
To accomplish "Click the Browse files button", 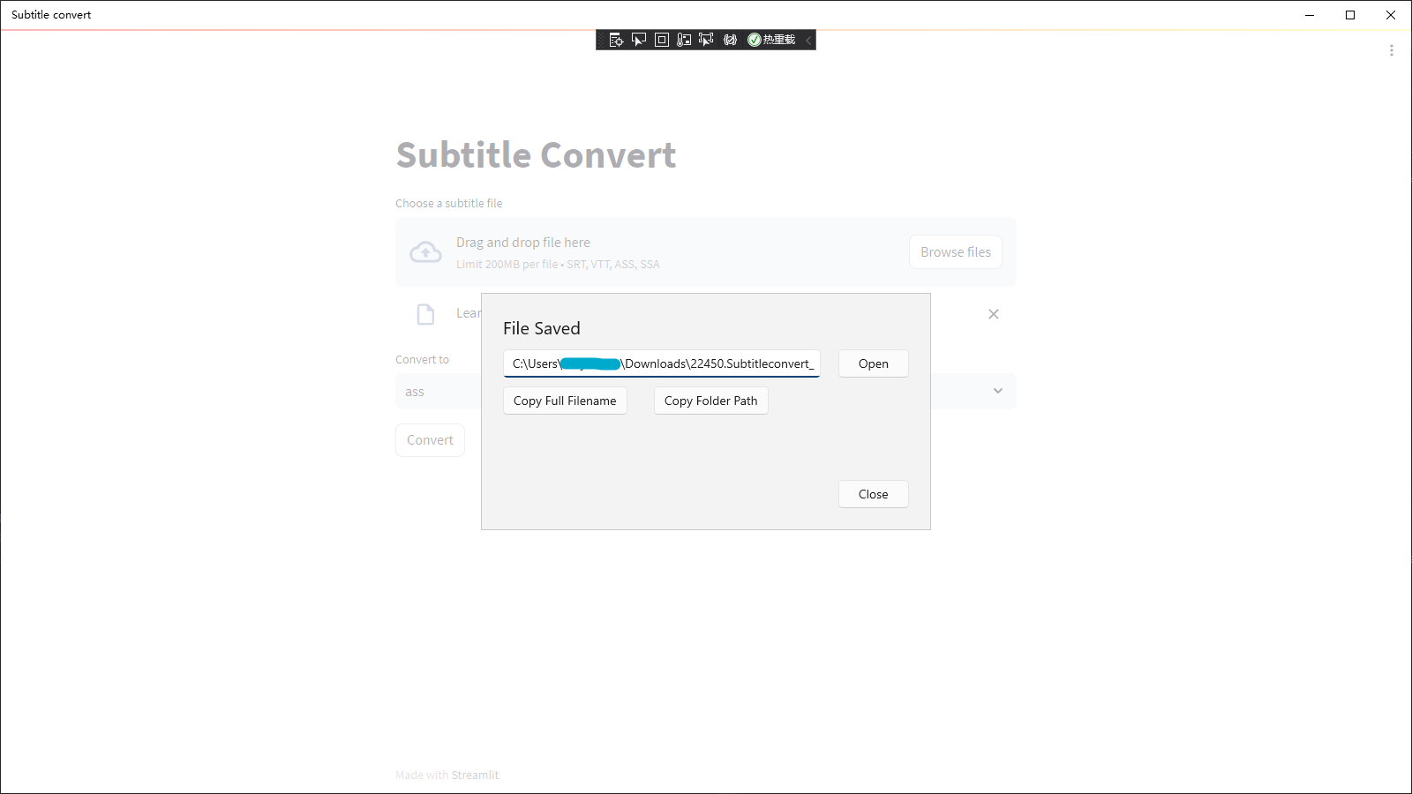I will [x=956, y=252].
